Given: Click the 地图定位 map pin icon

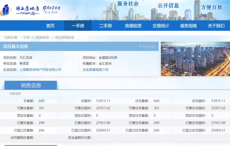Looking at the screenshot, I should coord(140,46).
